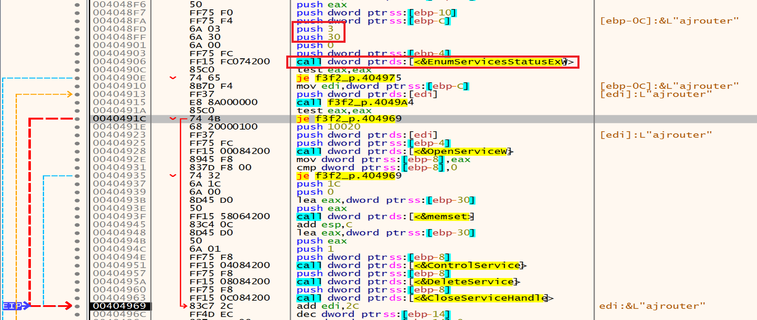
Task: Click the call CloseServiceHandle instruction
Action: [x=424, y=298]
